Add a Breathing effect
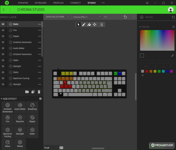The height and width of the screenshot is (150, 176). (x=32, y=107)
